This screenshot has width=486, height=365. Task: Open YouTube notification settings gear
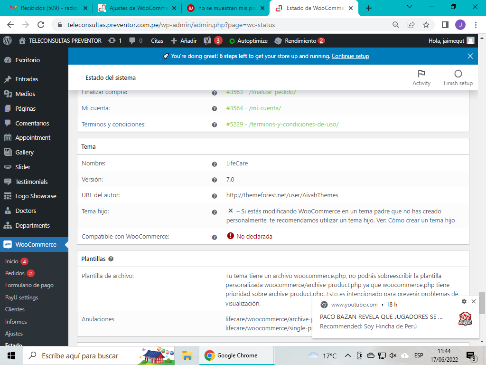464,301
